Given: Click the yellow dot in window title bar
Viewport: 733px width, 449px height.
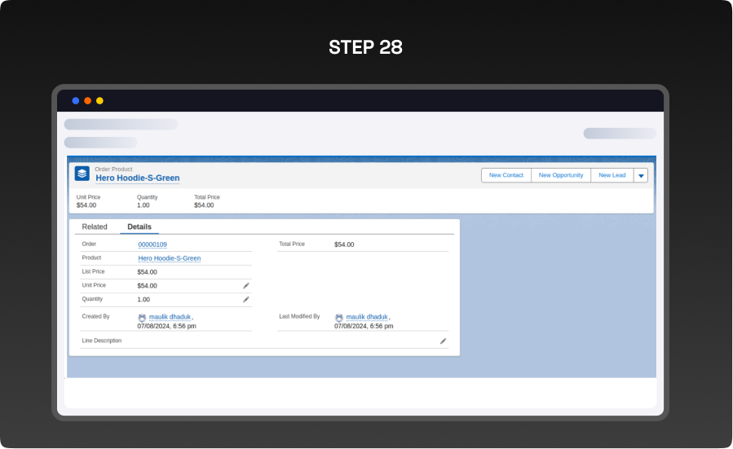Looking at the screenshot, I should pyautogui.click(x=99, y=100).
